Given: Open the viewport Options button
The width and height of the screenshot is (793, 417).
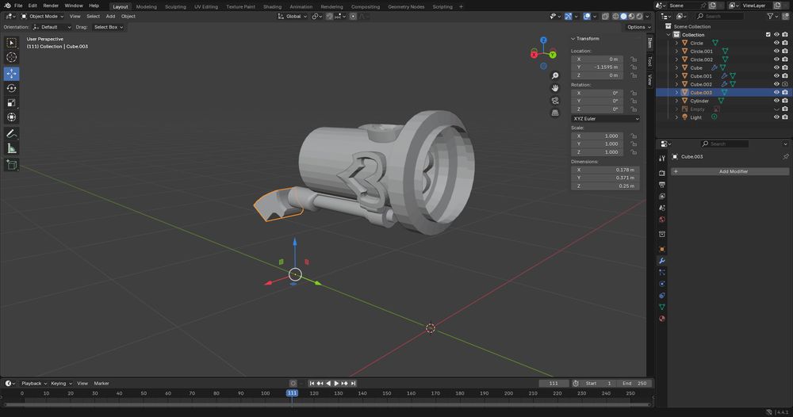Looking at the screenshot, I should [x=638, y=27].
